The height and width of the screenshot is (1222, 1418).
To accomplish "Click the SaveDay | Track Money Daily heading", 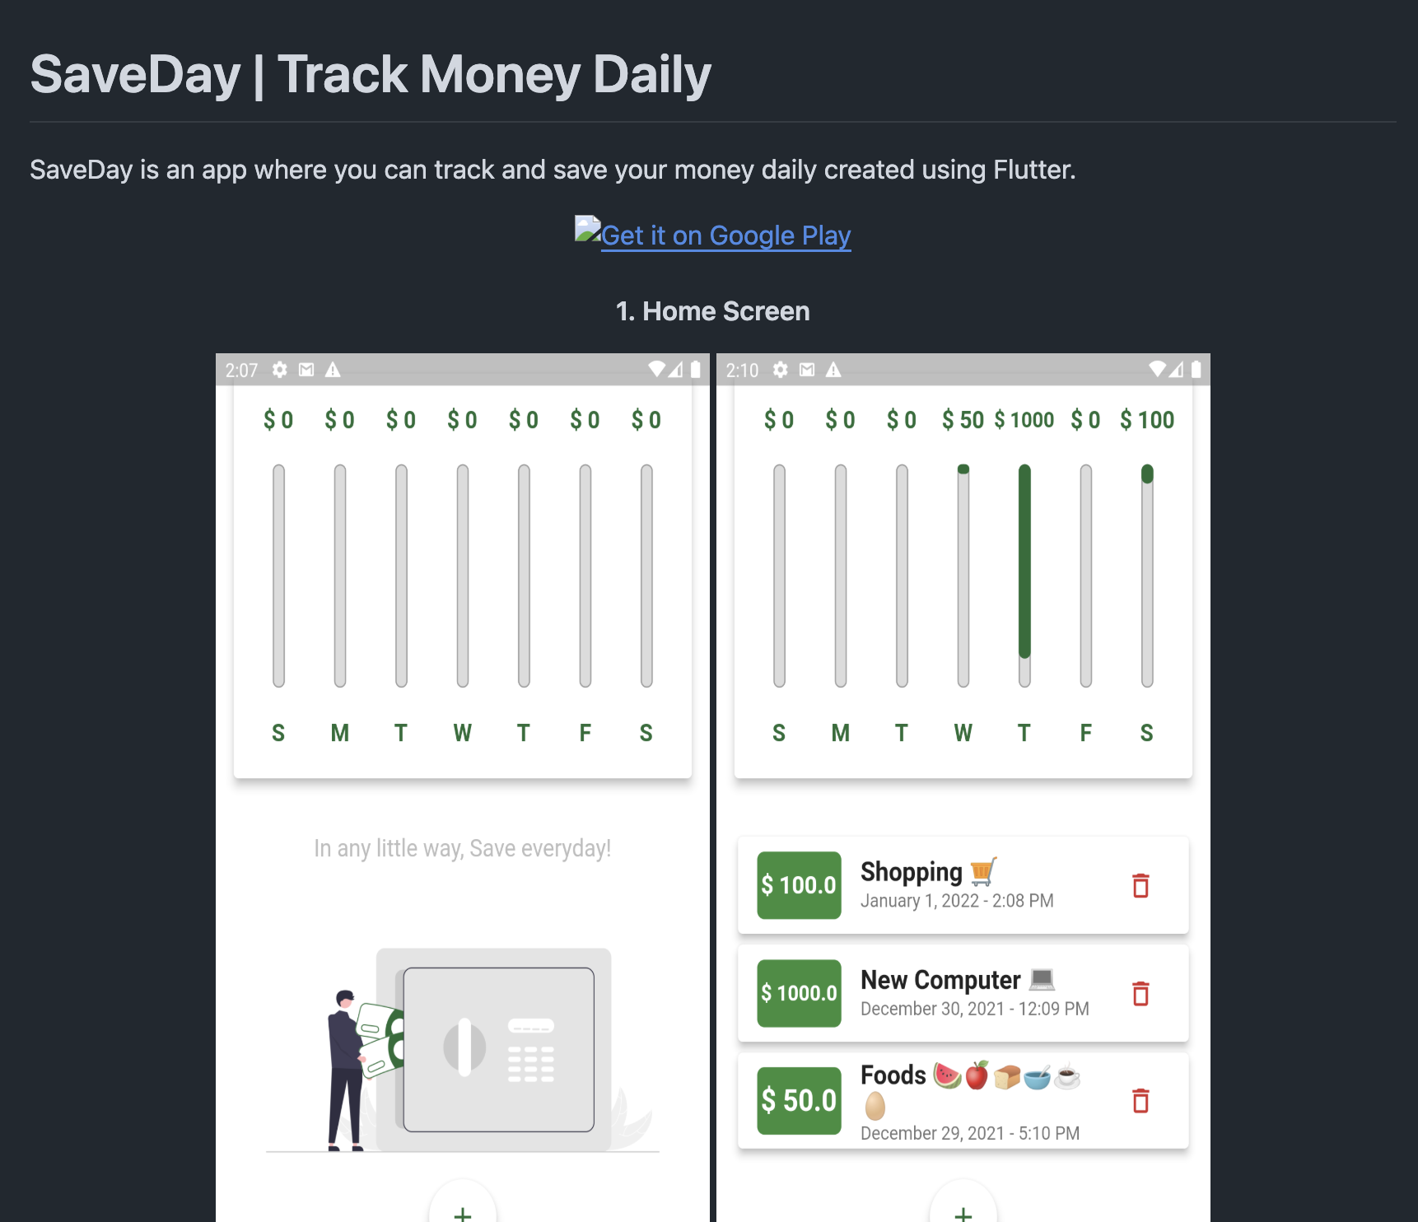I will click(371, 75).
